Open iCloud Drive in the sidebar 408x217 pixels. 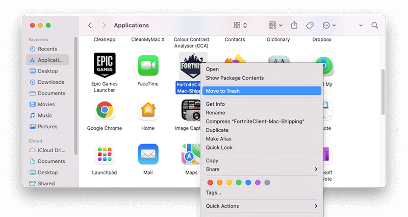point(47,150)
